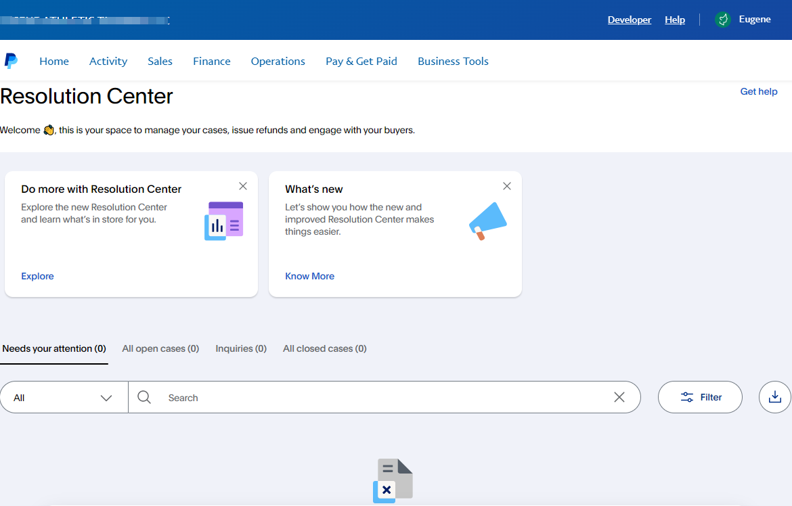Viewport: 792px width, 506px height.
Task: Click the Developer link
Action: [x=629, y=20]
